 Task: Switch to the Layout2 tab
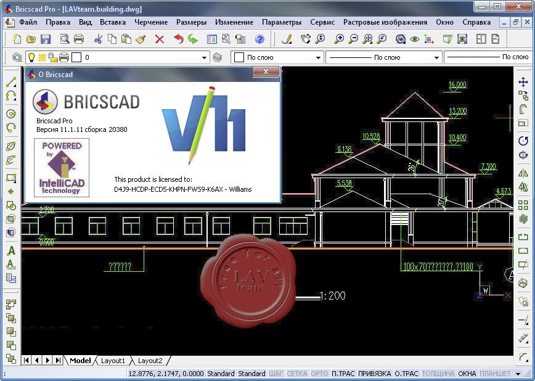tap(150, 361)
